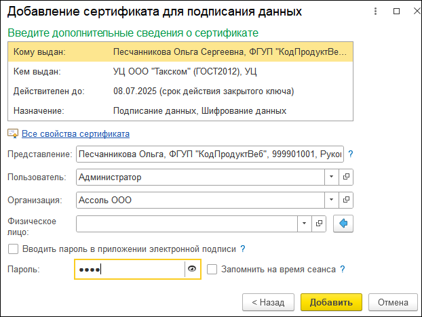This screenshot has width=422, height=317.
Task: Open the Пользователь field's open-form icon
Action: pos(346,177)
